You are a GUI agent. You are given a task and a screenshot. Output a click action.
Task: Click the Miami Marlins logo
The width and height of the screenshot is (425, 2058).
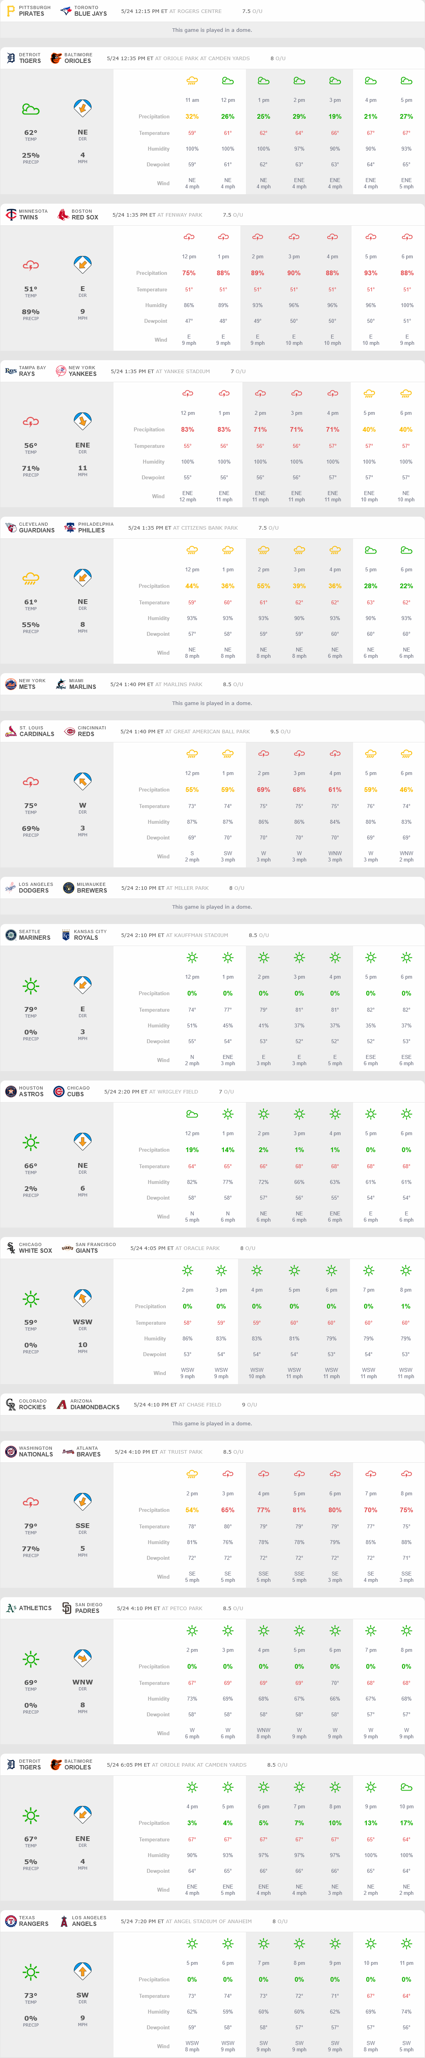click(x=60, y=685)
